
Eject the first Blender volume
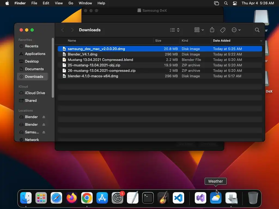tap(44, 117)
